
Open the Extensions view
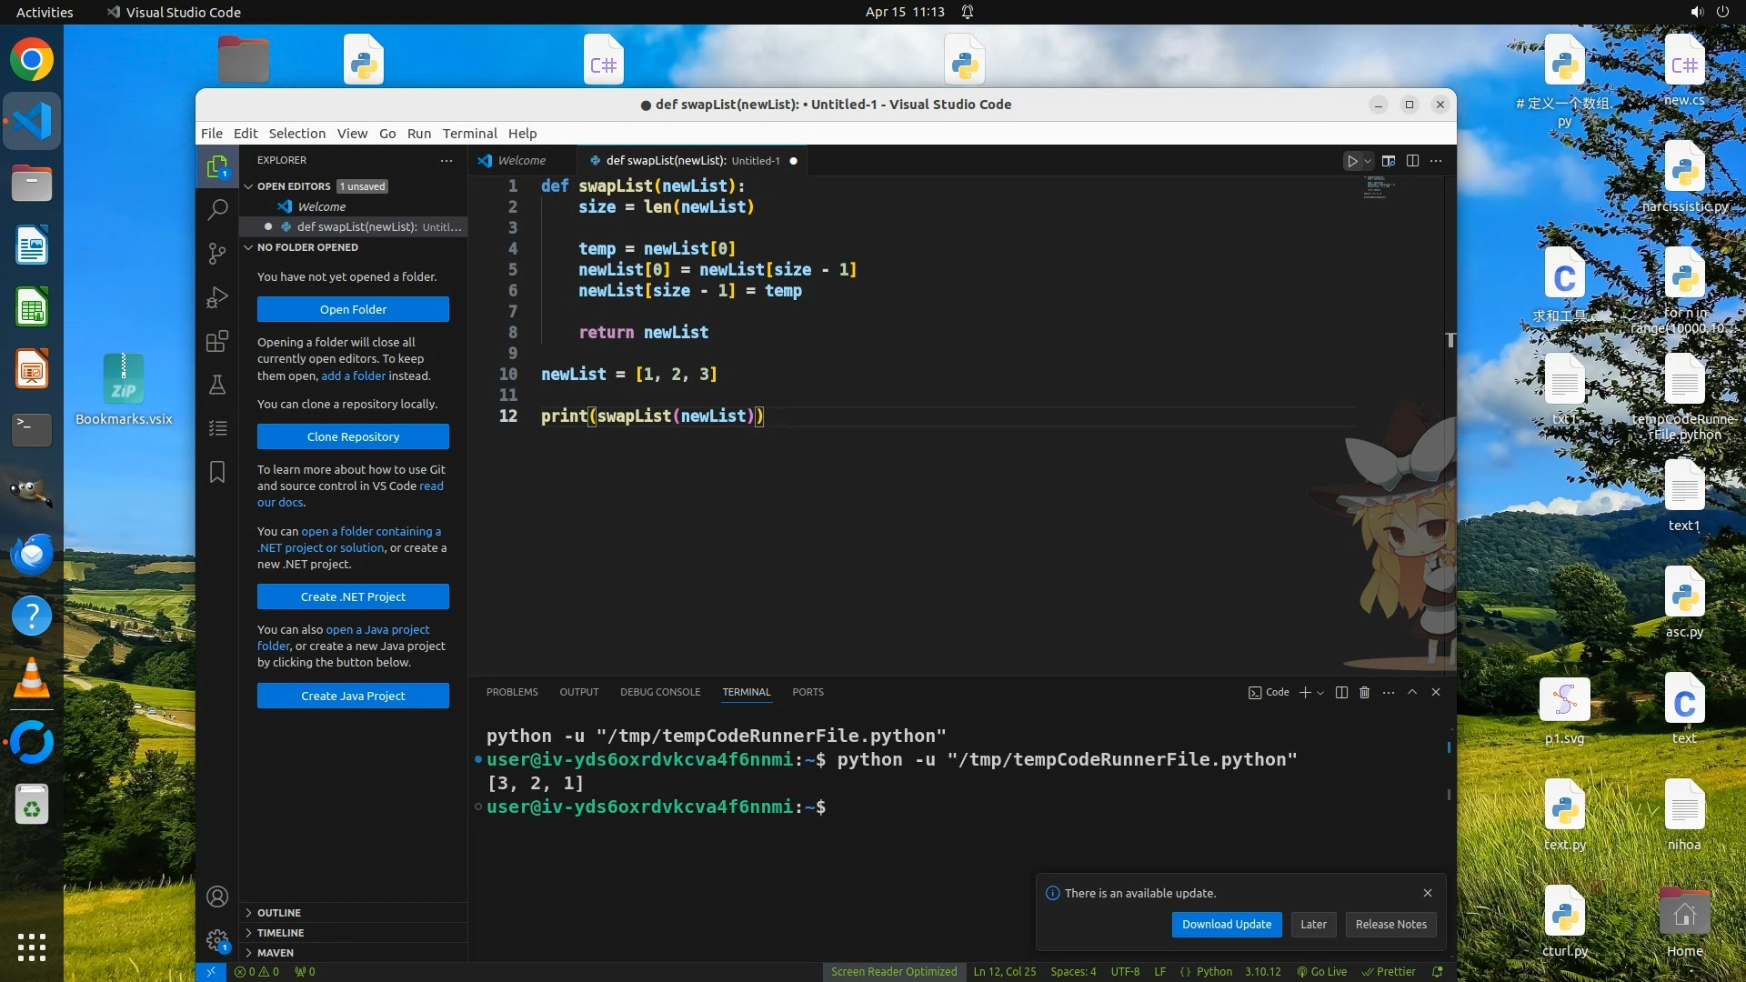point(217,342)
